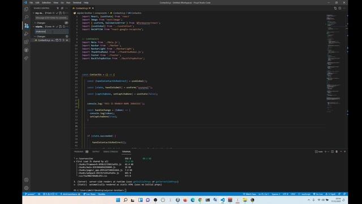Open the Run and Debug view
Viewport: 362px width, 204px height.
pos(27,34)
